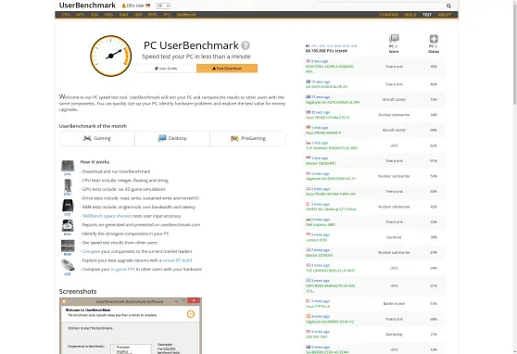The image size is (517, 354).
Task: Click the German flag next to DEU-User
Action: [147, 6]
